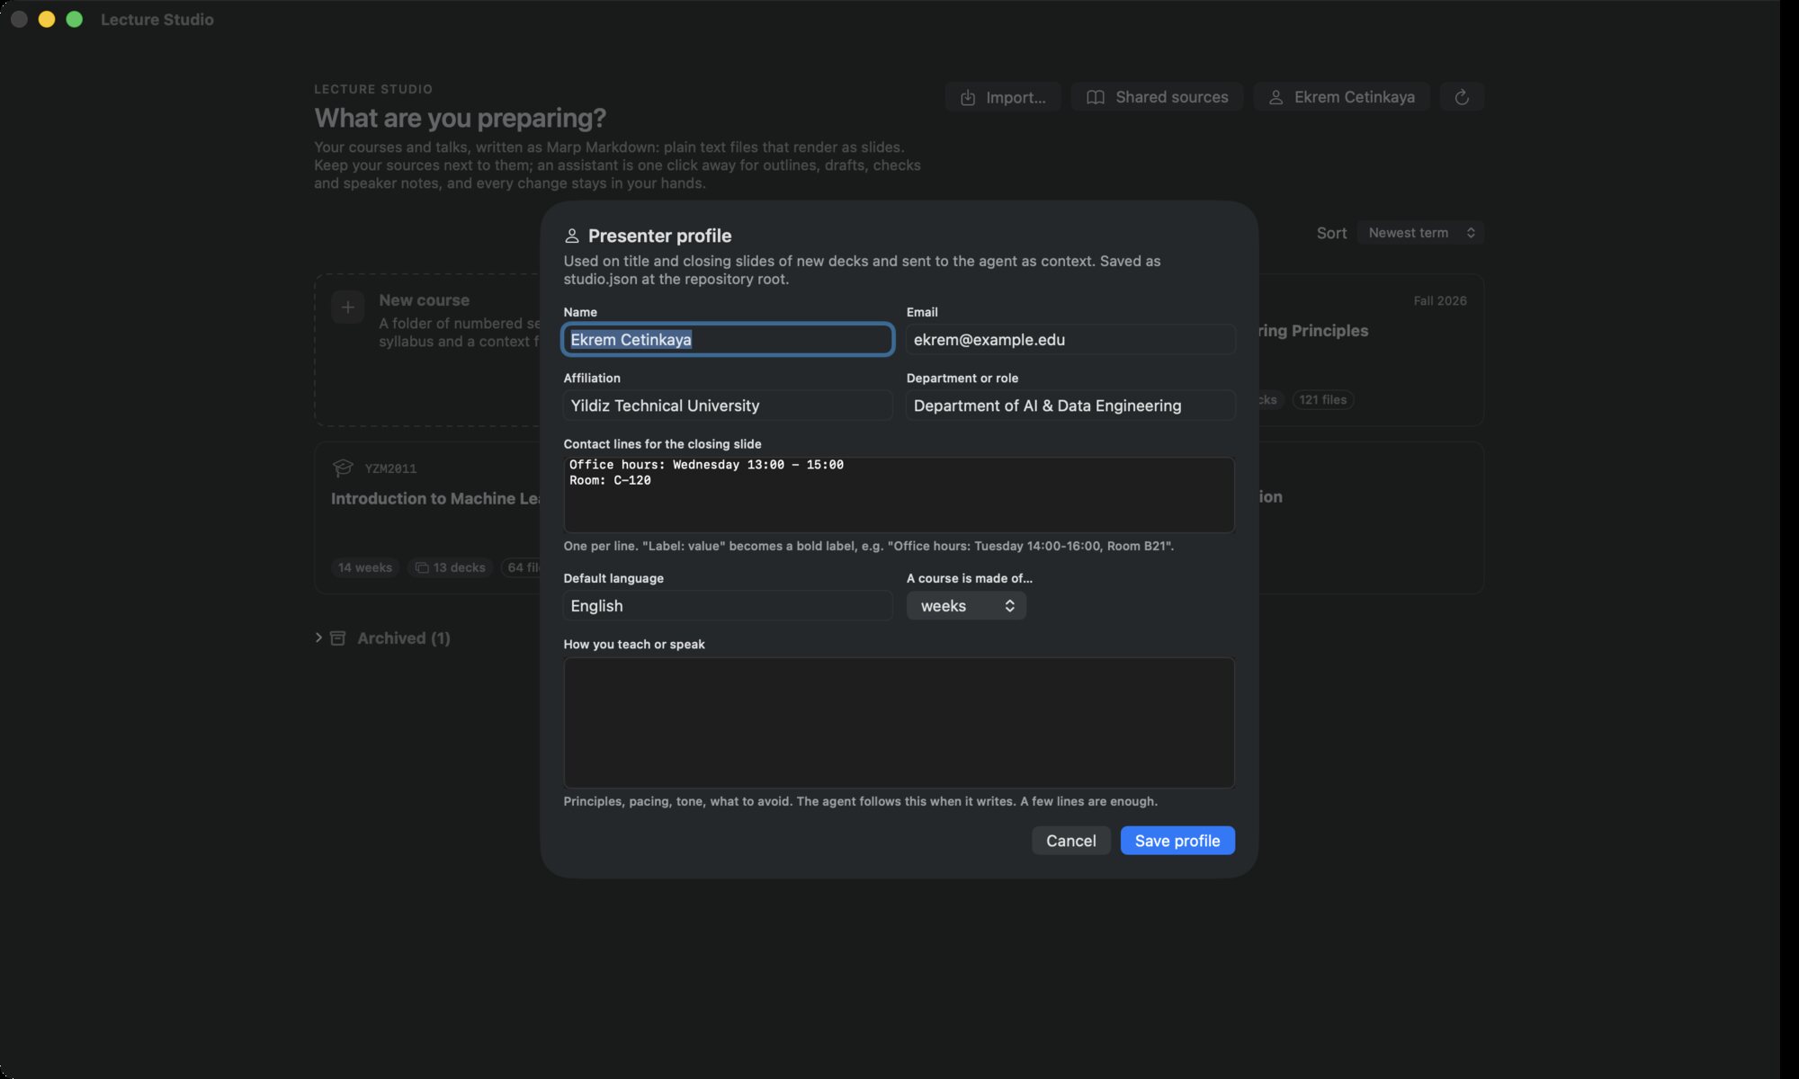Click the Fall 2026 label
The height and width of the screenshot is (1079, 1799).
pos(1439,300)
